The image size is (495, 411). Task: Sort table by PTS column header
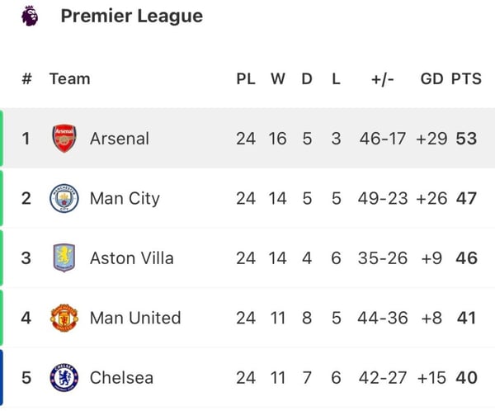point(466,79)
